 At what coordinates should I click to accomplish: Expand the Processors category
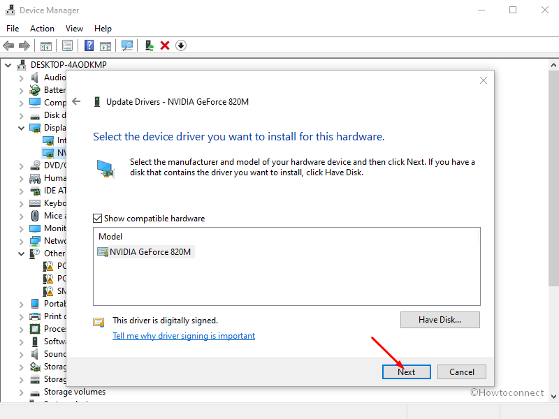coord(21,330)
